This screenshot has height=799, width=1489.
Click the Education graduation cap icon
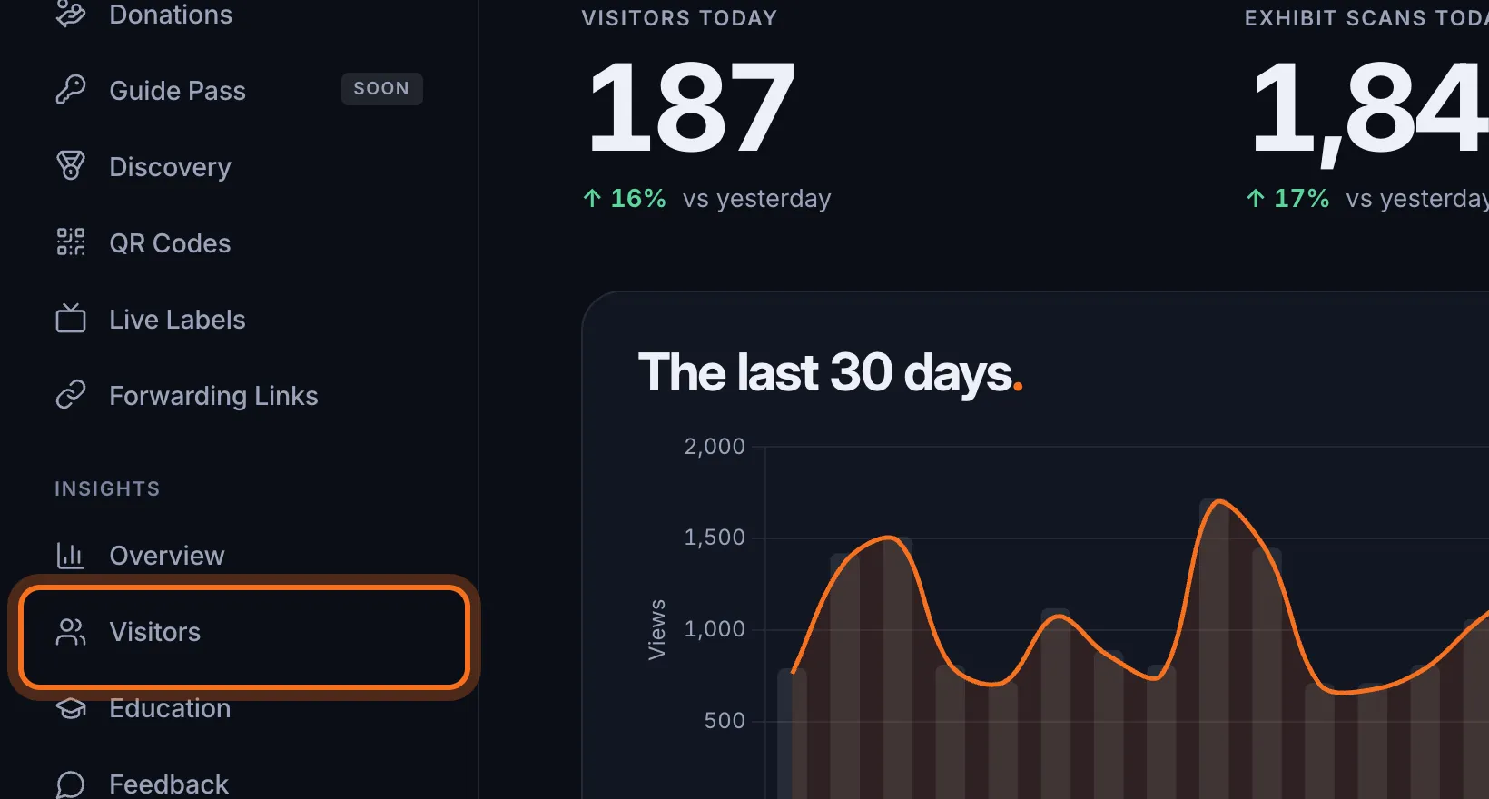71,708
